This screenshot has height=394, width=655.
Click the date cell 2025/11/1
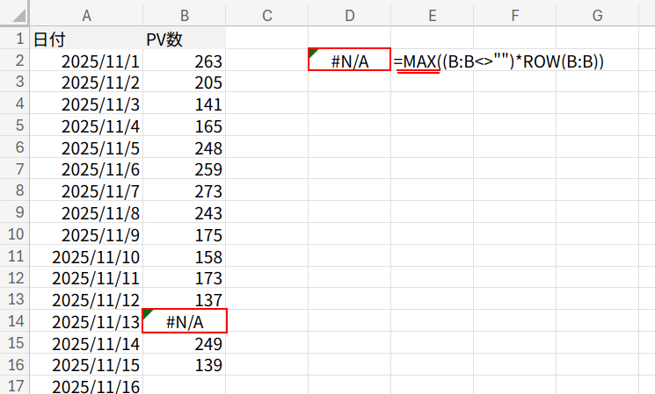click(86, 61)
